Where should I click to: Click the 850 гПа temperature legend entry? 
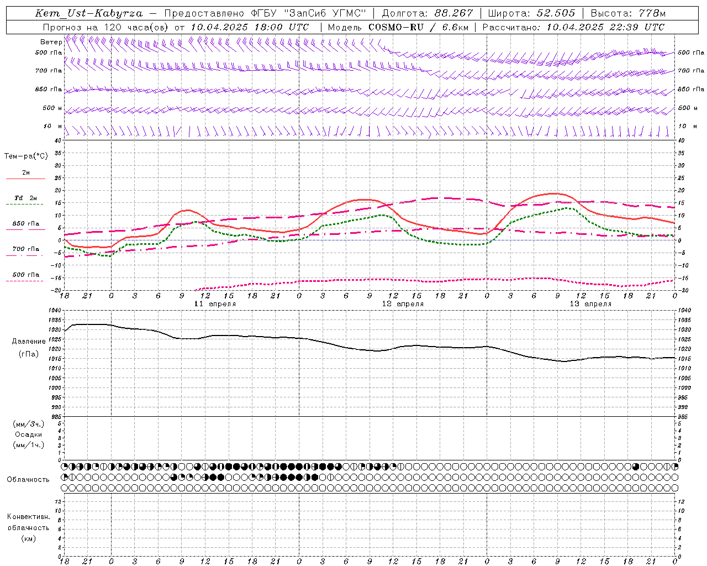25,226
